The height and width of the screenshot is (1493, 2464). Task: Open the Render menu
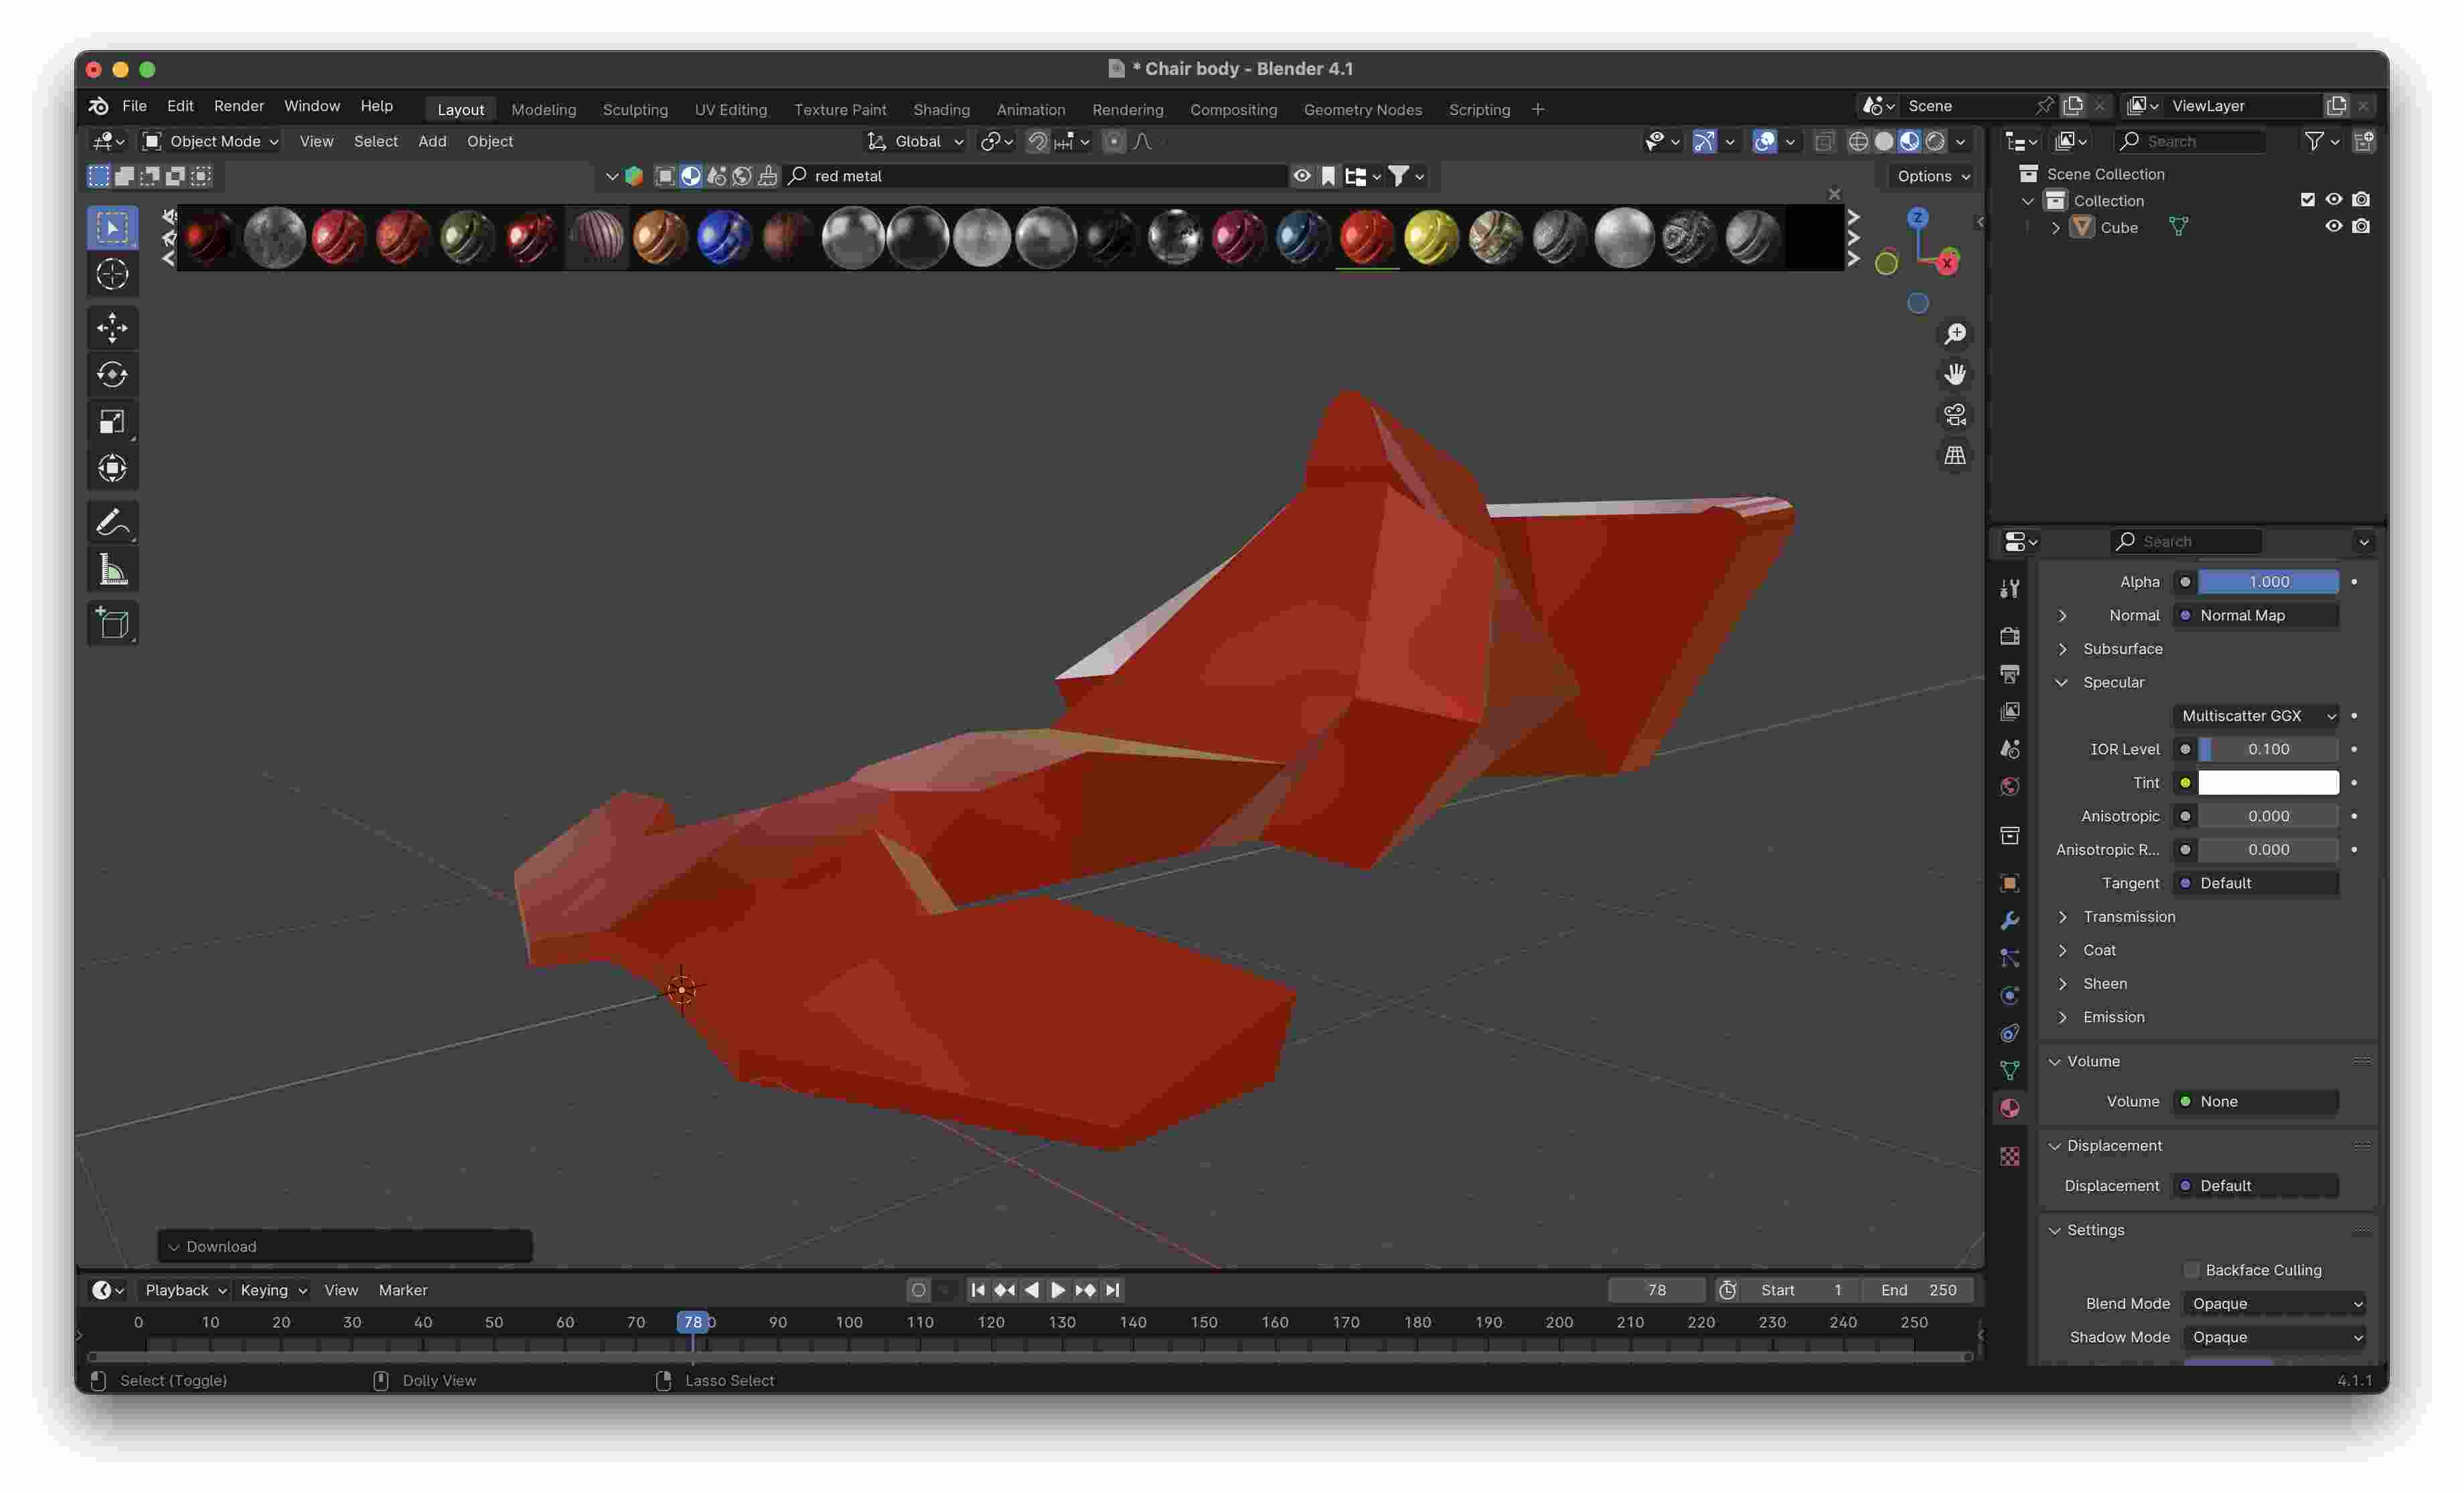239,106
